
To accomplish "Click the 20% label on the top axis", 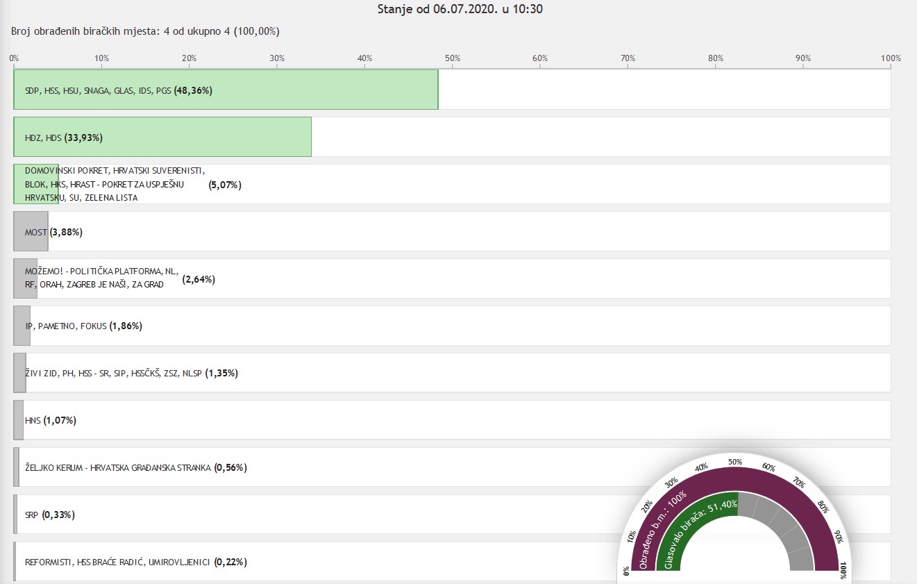I will 190,58.
